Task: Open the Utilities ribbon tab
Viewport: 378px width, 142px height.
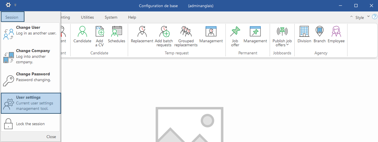Action: pyautogui.click(x=87, y=17)
